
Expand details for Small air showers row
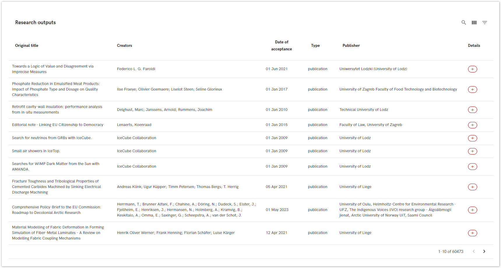click(x=472, y=151)
